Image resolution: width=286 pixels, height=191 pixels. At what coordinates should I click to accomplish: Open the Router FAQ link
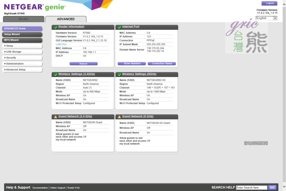click(x=74, y=188)
